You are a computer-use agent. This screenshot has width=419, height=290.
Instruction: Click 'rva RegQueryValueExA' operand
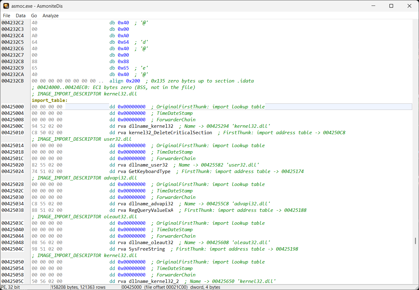point(146,210)
